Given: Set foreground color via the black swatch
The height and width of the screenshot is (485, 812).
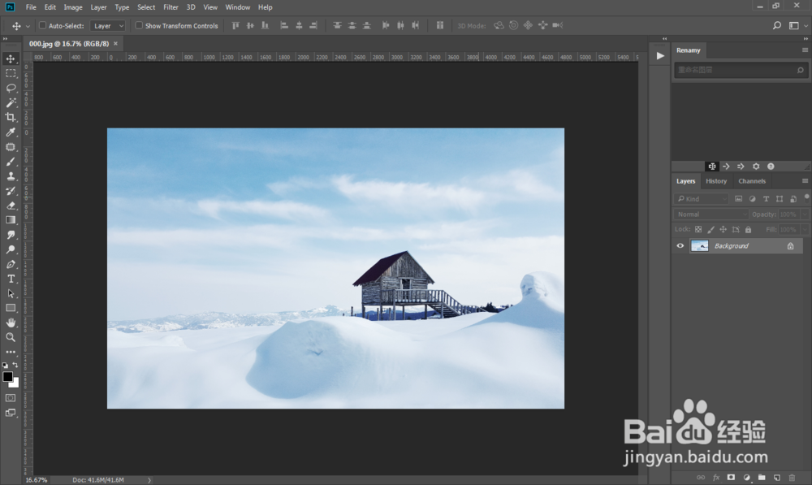Looking at the screenshot, I should pos(8,377).
